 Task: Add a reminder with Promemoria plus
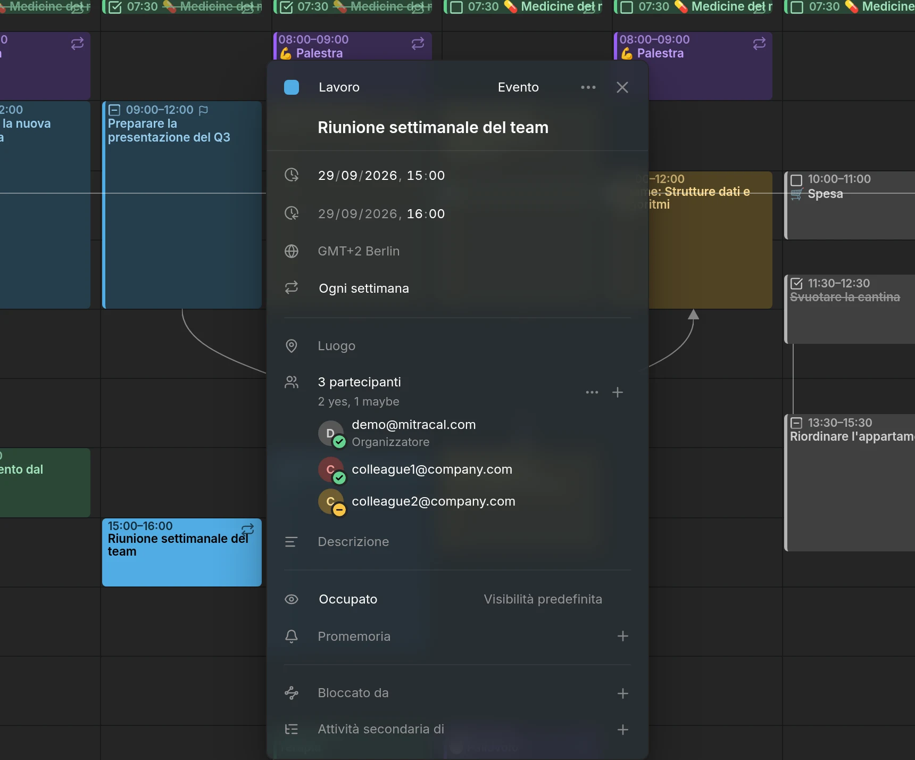pyautogui.click(x=623, y=636)
